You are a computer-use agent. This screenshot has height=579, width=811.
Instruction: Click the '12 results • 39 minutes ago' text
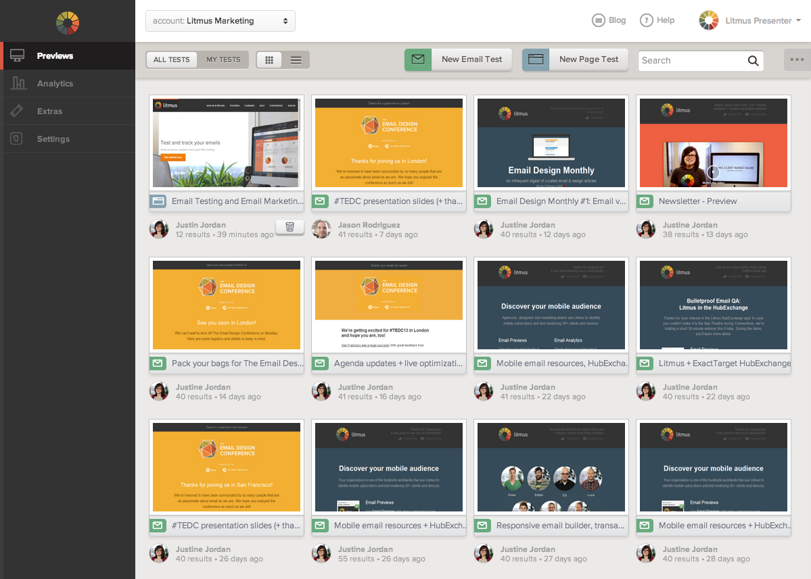point(225,235)
